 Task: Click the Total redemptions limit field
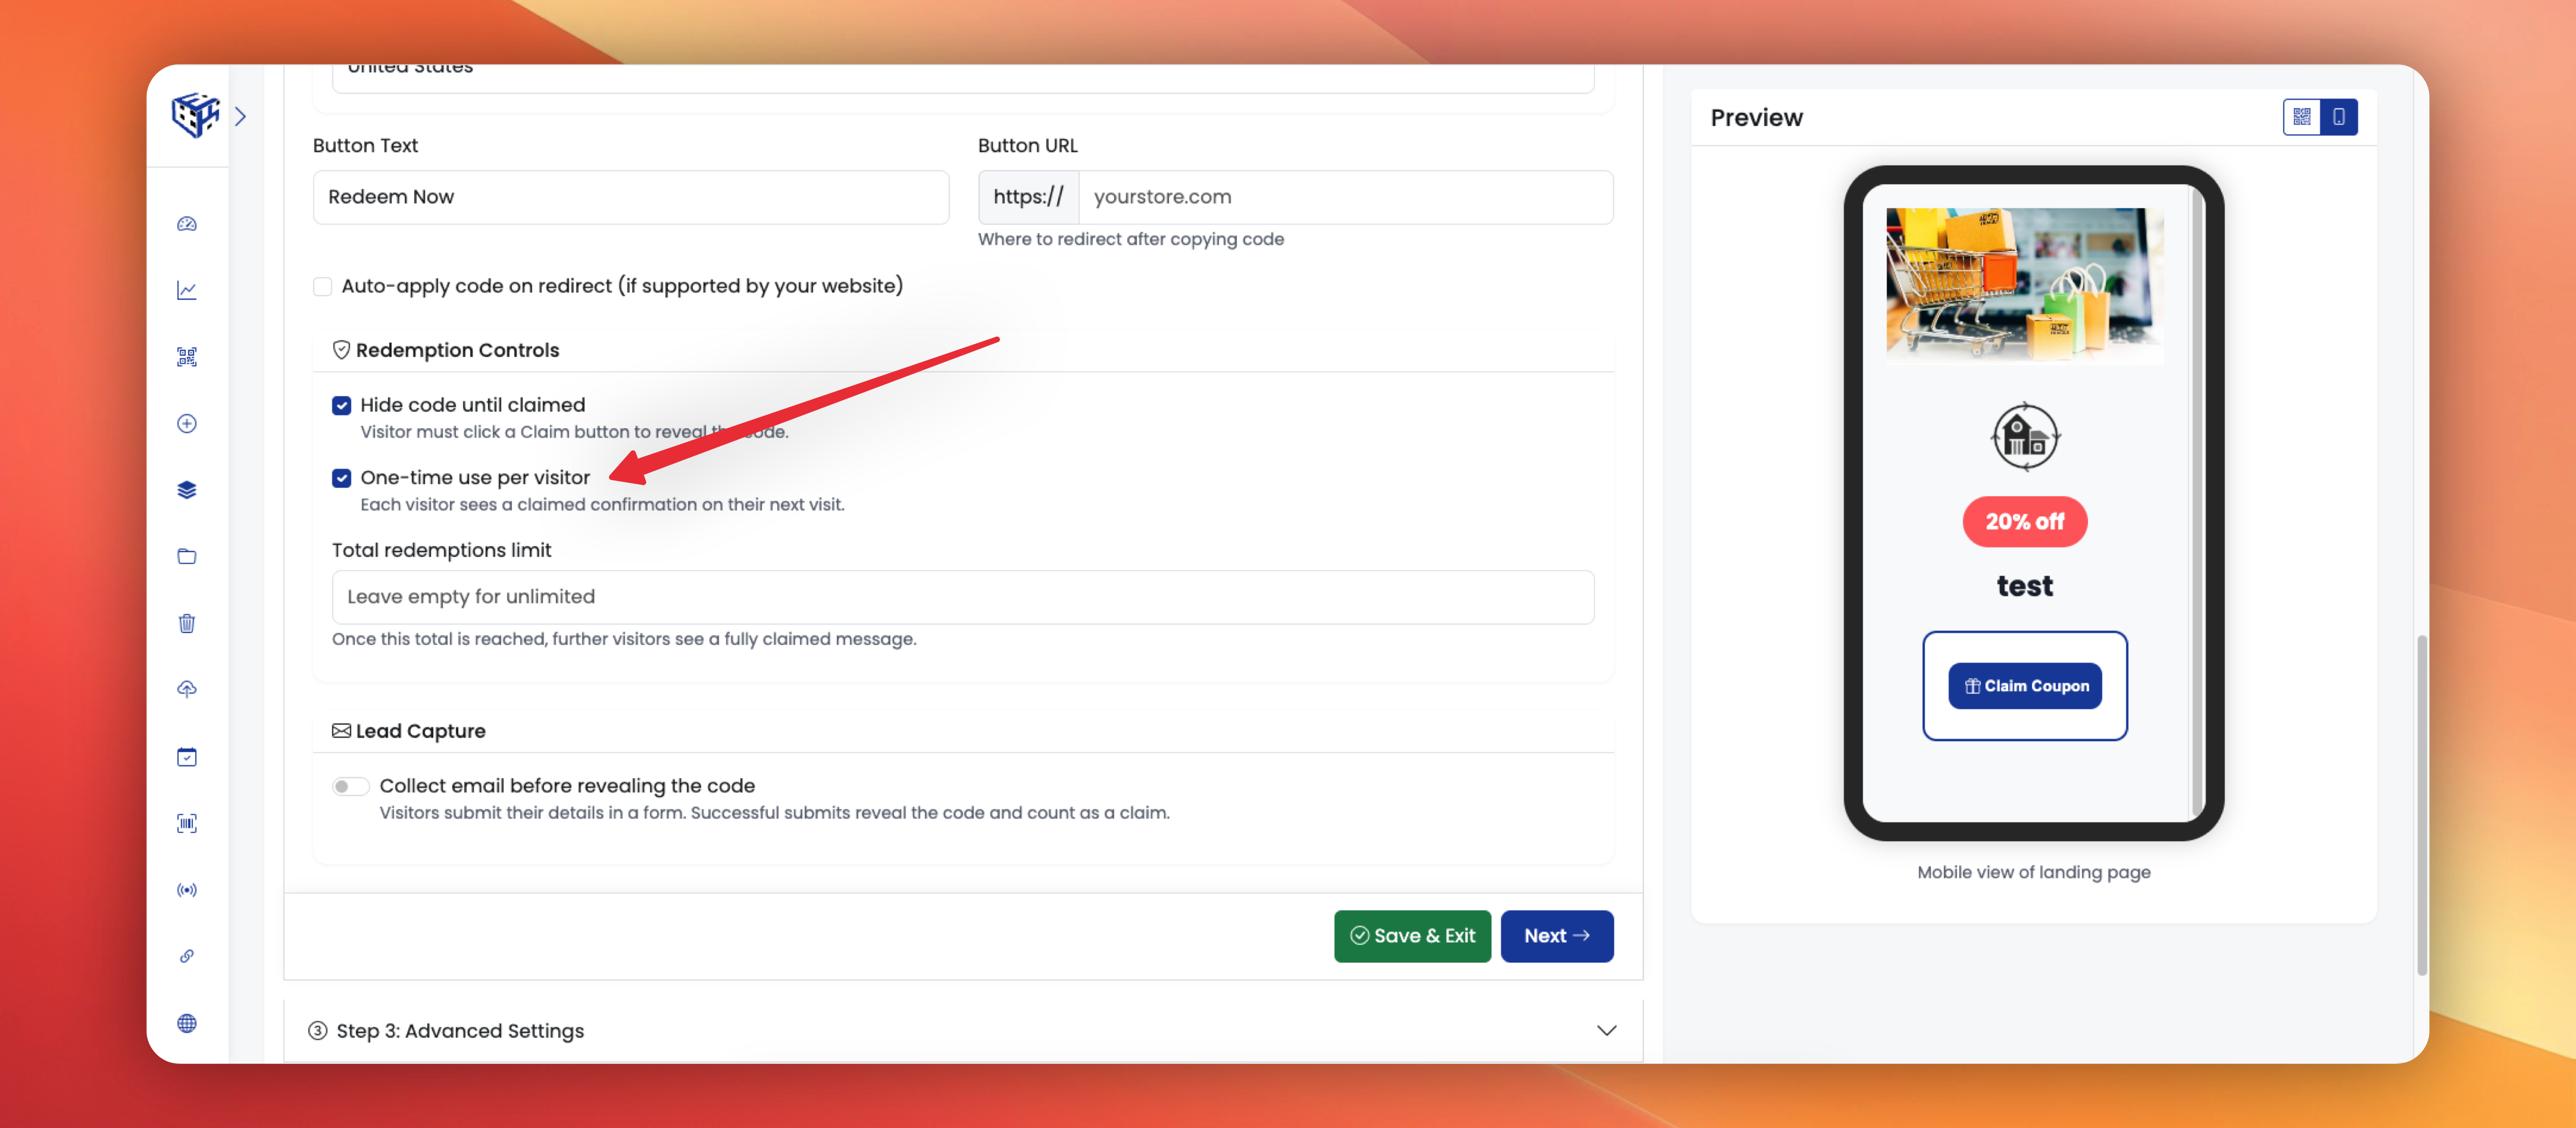pyautogui.click(x=962, y=597)
